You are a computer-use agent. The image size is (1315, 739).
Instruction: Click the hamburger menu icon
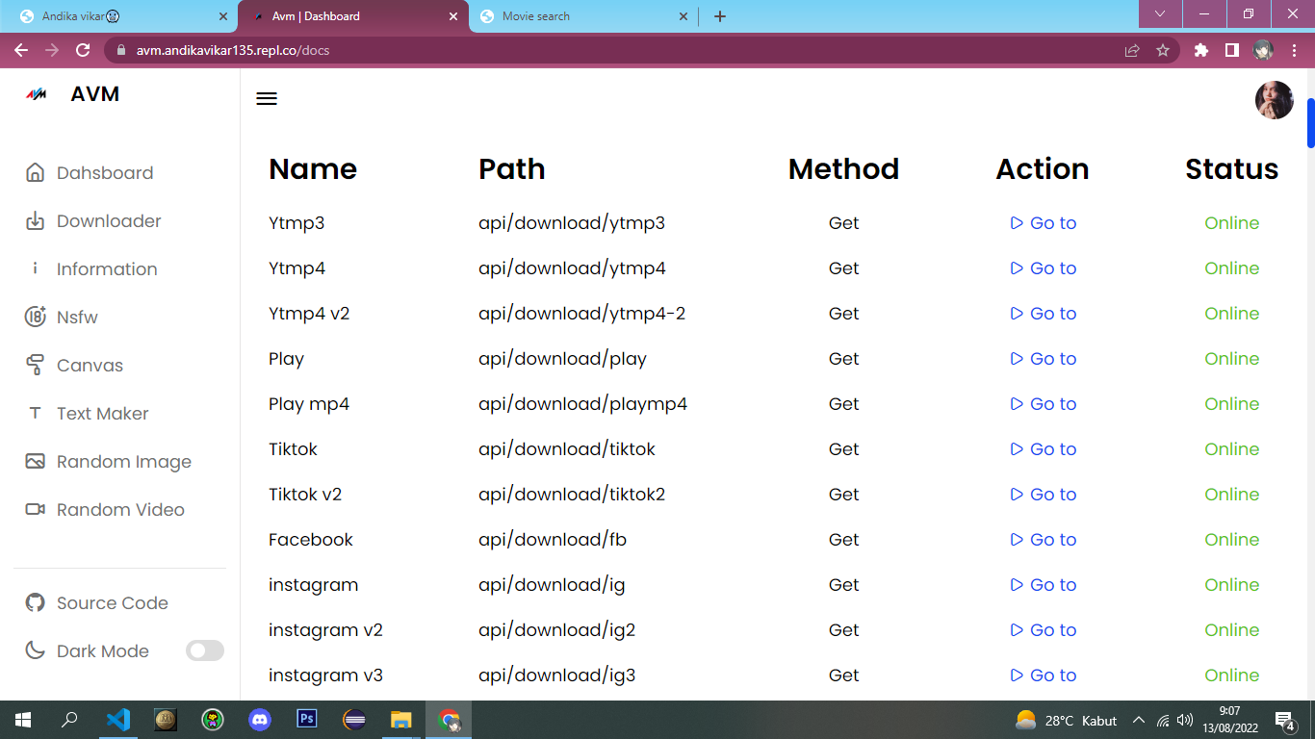[267, 98]
